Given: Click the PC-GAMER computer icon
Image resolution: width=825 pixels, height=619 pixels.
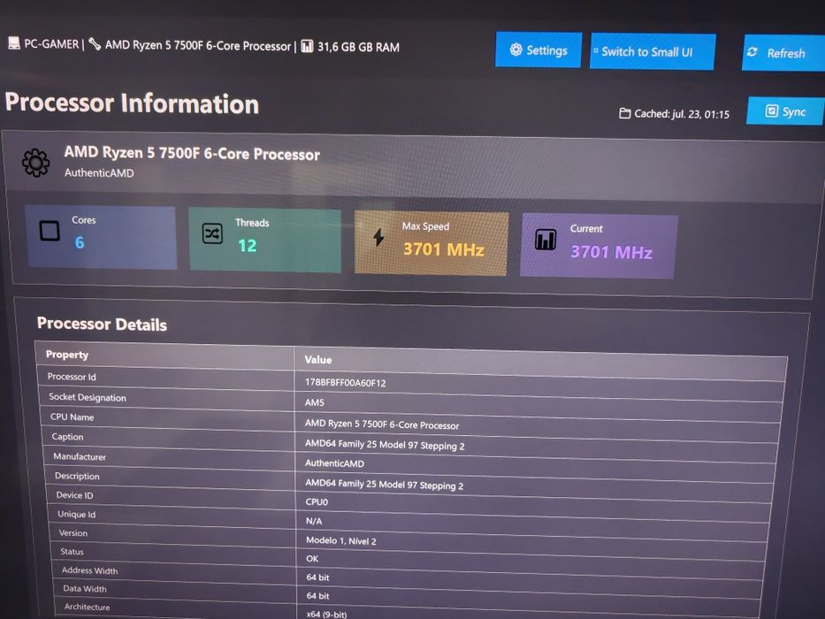Looking at the screenshot, I should click(14, 43).
